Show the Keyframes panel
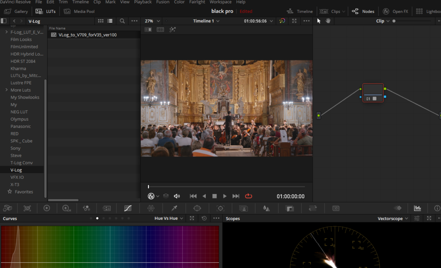The width and height of the screenshot is (441, 268). tap(398, 208)
